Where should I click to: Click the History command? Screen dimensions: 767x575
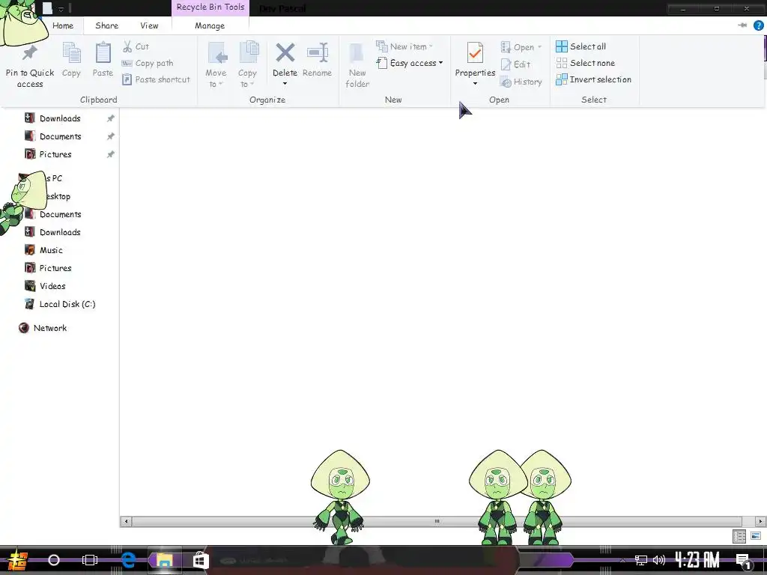click(x=521, y=82)
